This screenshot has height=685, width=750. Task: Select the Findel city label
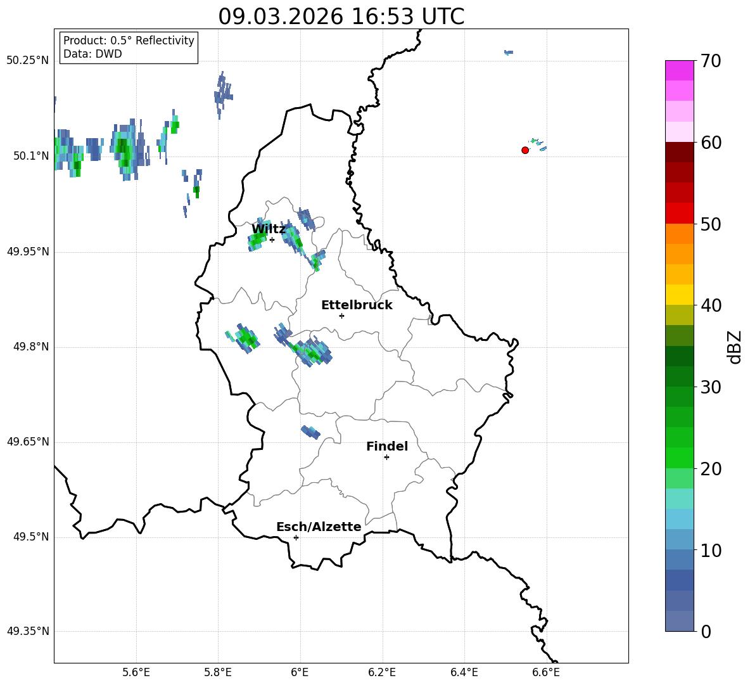point(386,447)
